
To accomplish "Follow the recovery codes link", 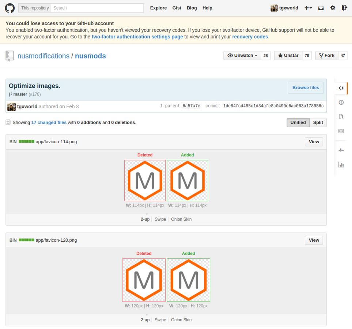I will [250, 37].
